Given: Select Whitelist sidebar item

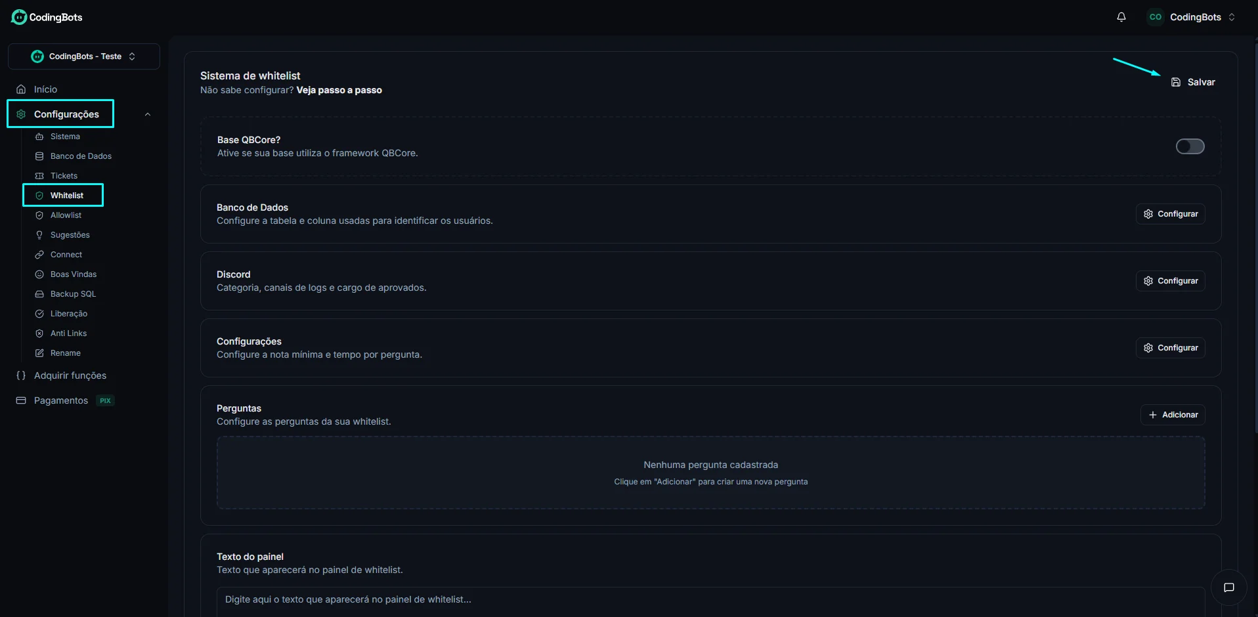Looking at the screenshot, I should (x=67, y=196).
